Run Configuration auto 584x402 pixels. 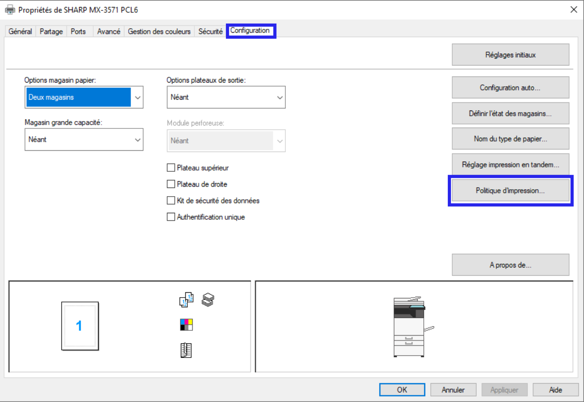pos(510,87)
